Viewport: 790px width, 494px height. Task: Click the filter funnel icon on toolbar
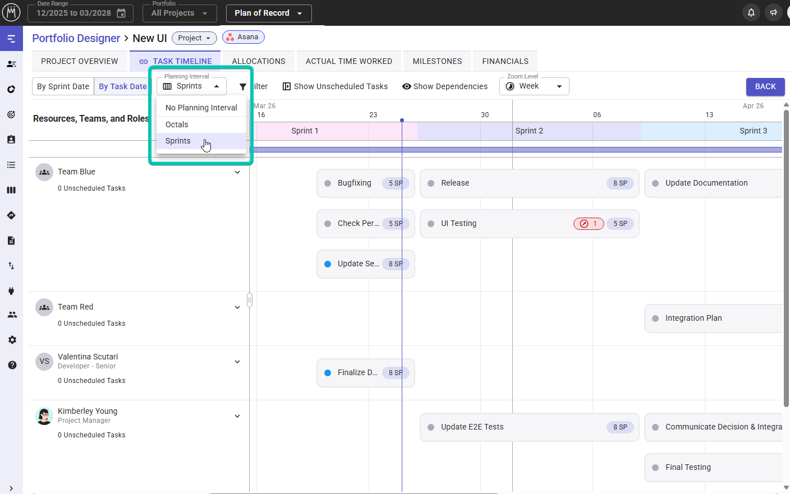[242, 86]
